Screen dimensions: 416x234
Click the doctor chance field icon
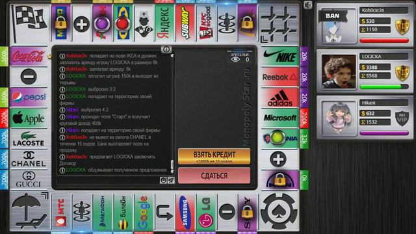[x=144, y=23]
